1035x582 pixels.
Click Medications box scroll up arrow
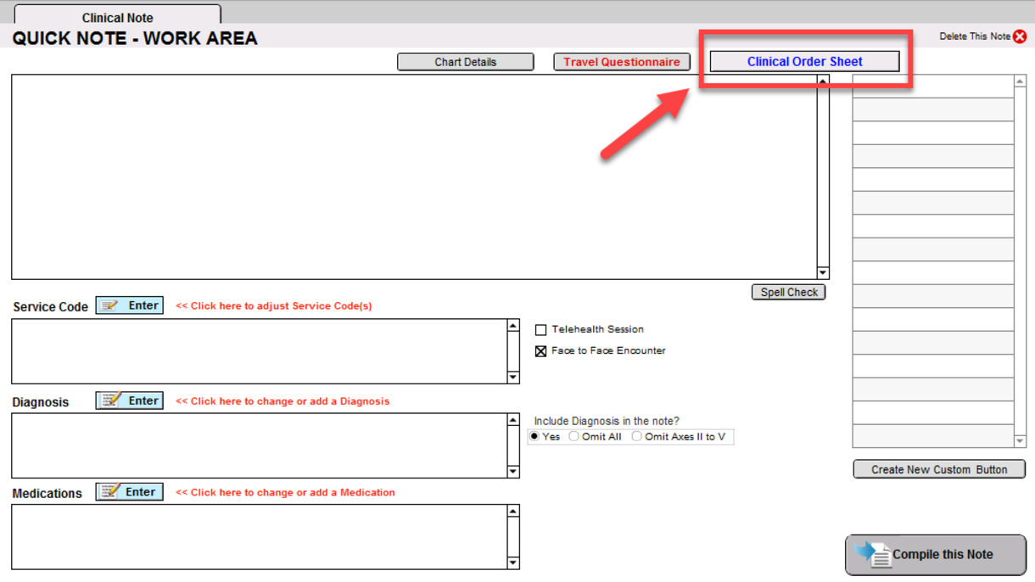pyautogui.click(x=513, y=512)
